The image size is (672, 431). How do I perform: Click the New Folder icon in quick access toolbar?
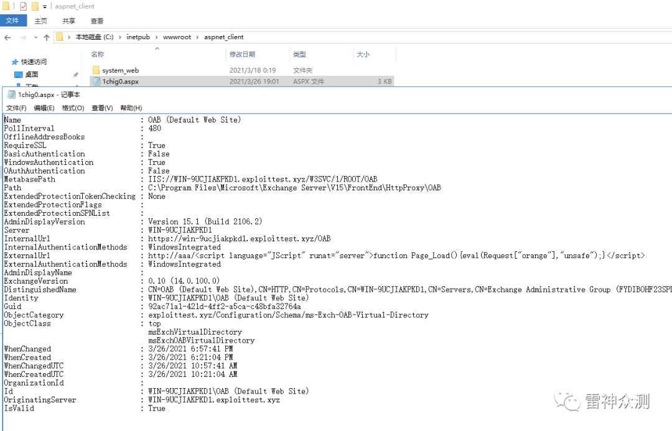[35, 6]
